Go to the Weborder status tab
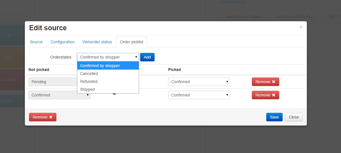 97,42
